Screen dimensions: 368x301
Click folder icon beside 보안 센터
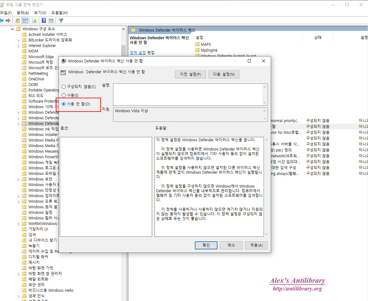24,285
